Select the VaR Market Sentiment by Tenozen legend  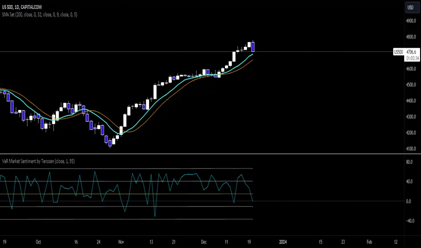38,161
